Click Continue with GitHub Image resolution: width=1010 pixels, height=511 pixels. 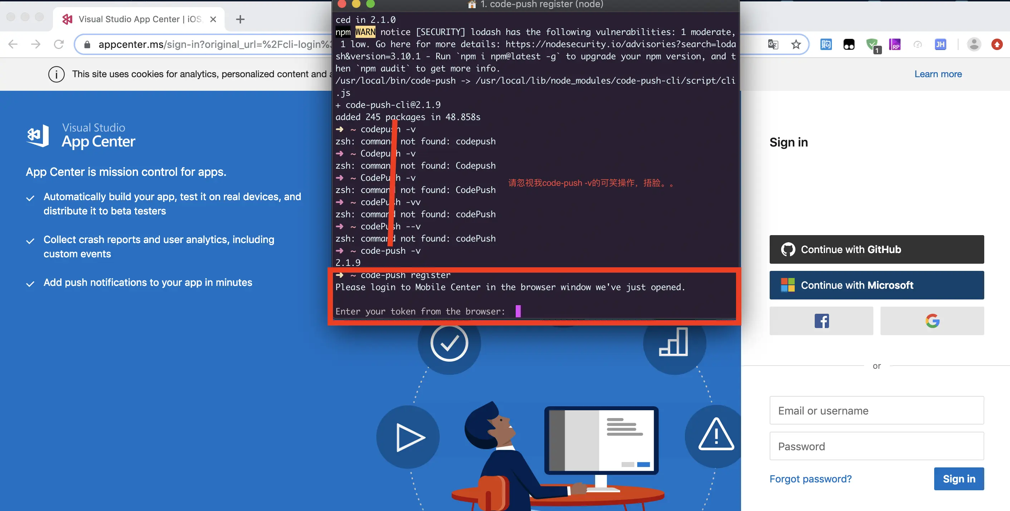pos(876,249)
